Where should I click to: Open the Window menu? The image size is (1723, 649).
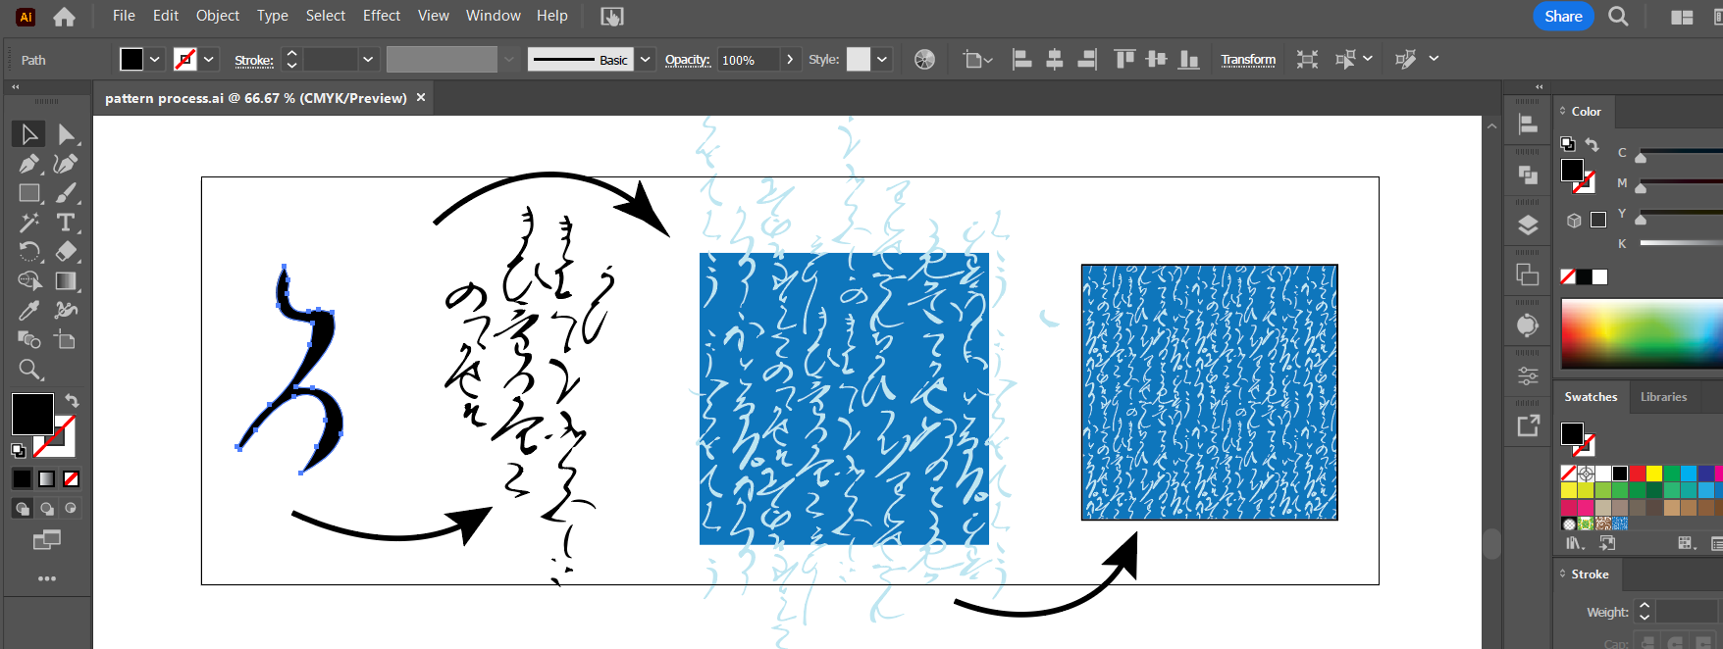[493, 16]
